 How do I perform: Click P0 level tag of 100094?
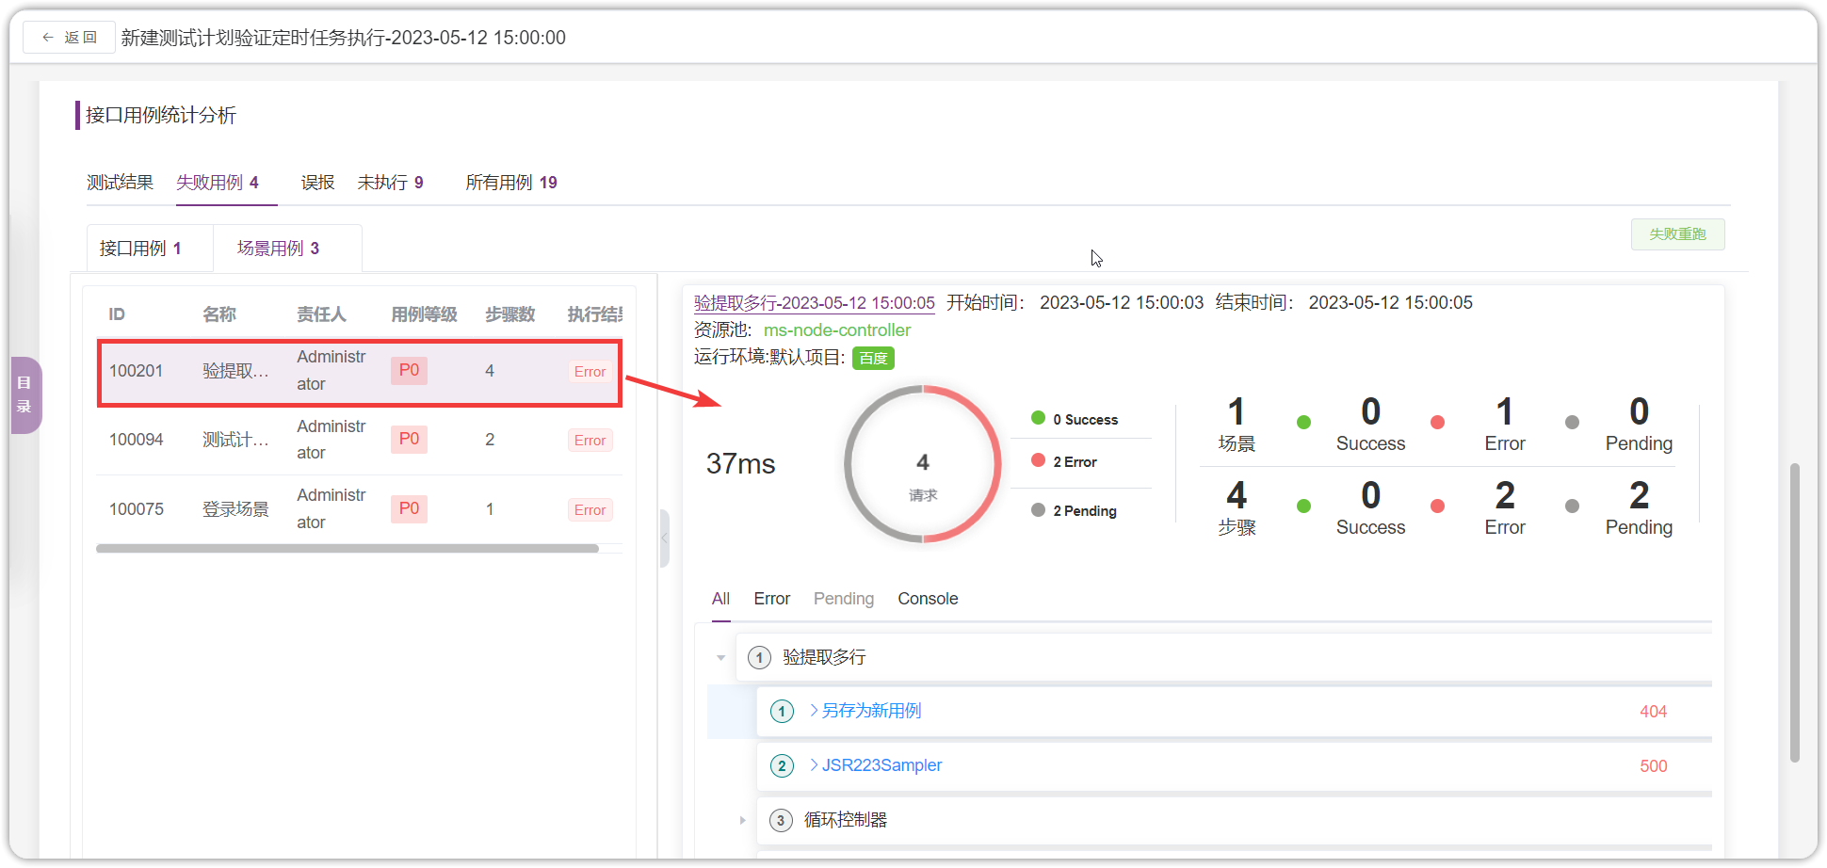(409, 439)
